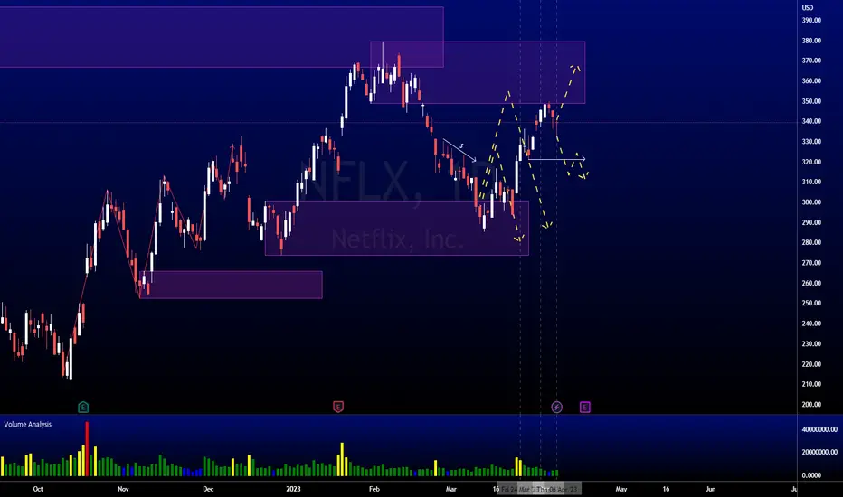Viewport: 843px width, 497px height.
Task: Click the 2023 label on time axis
Action: pyautogui.click(x=293, y=489)
